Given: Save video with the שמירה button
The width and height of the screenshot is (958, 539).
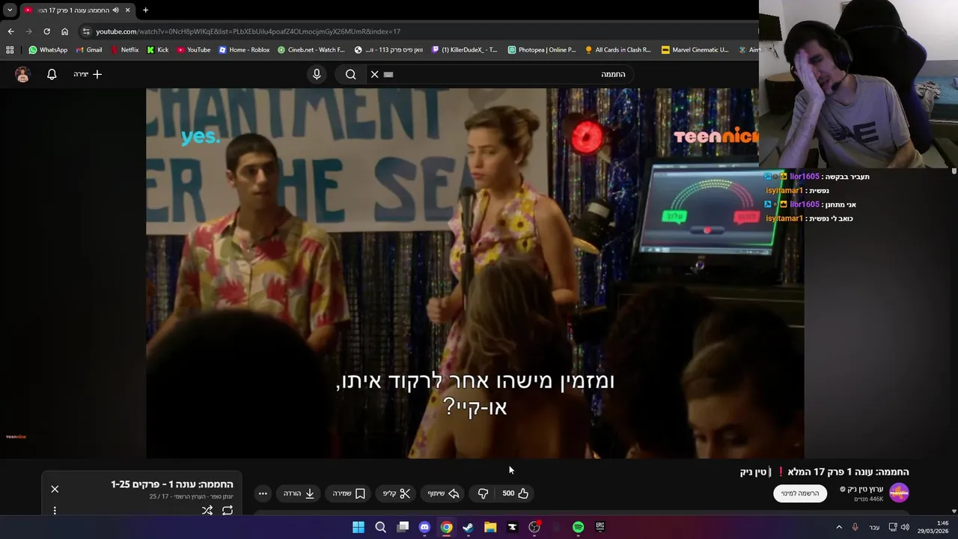Looking at the screenshot, I should pos(349,493).
